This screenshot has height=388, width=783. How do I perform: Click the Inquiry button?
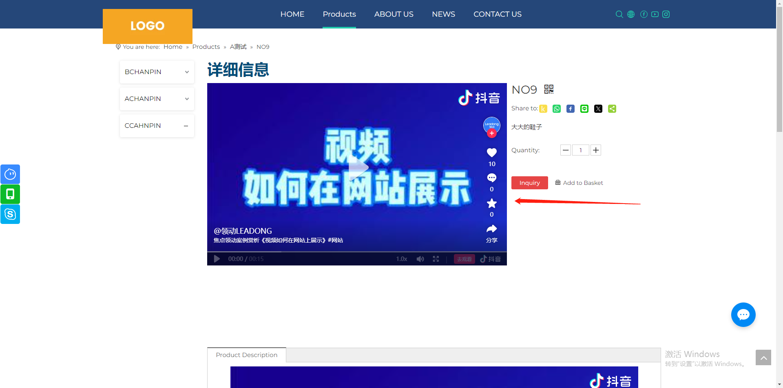[x=529, y=182]
